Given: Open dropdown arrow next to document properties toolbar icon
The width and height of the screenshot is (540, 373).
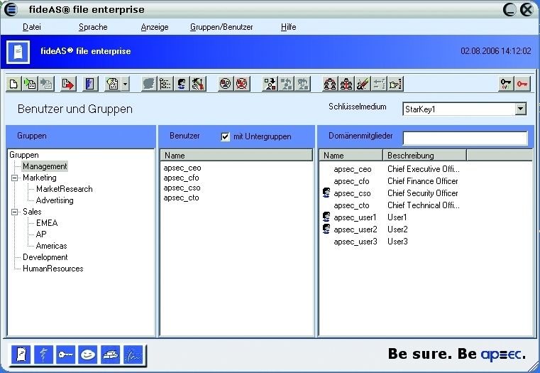Looking at the screenshot, I should [125, 84].
